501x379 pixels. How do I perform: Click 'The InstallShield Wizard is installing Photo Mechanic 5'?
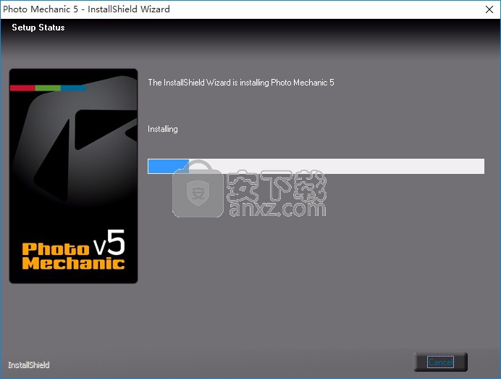[x=241, y=83]
